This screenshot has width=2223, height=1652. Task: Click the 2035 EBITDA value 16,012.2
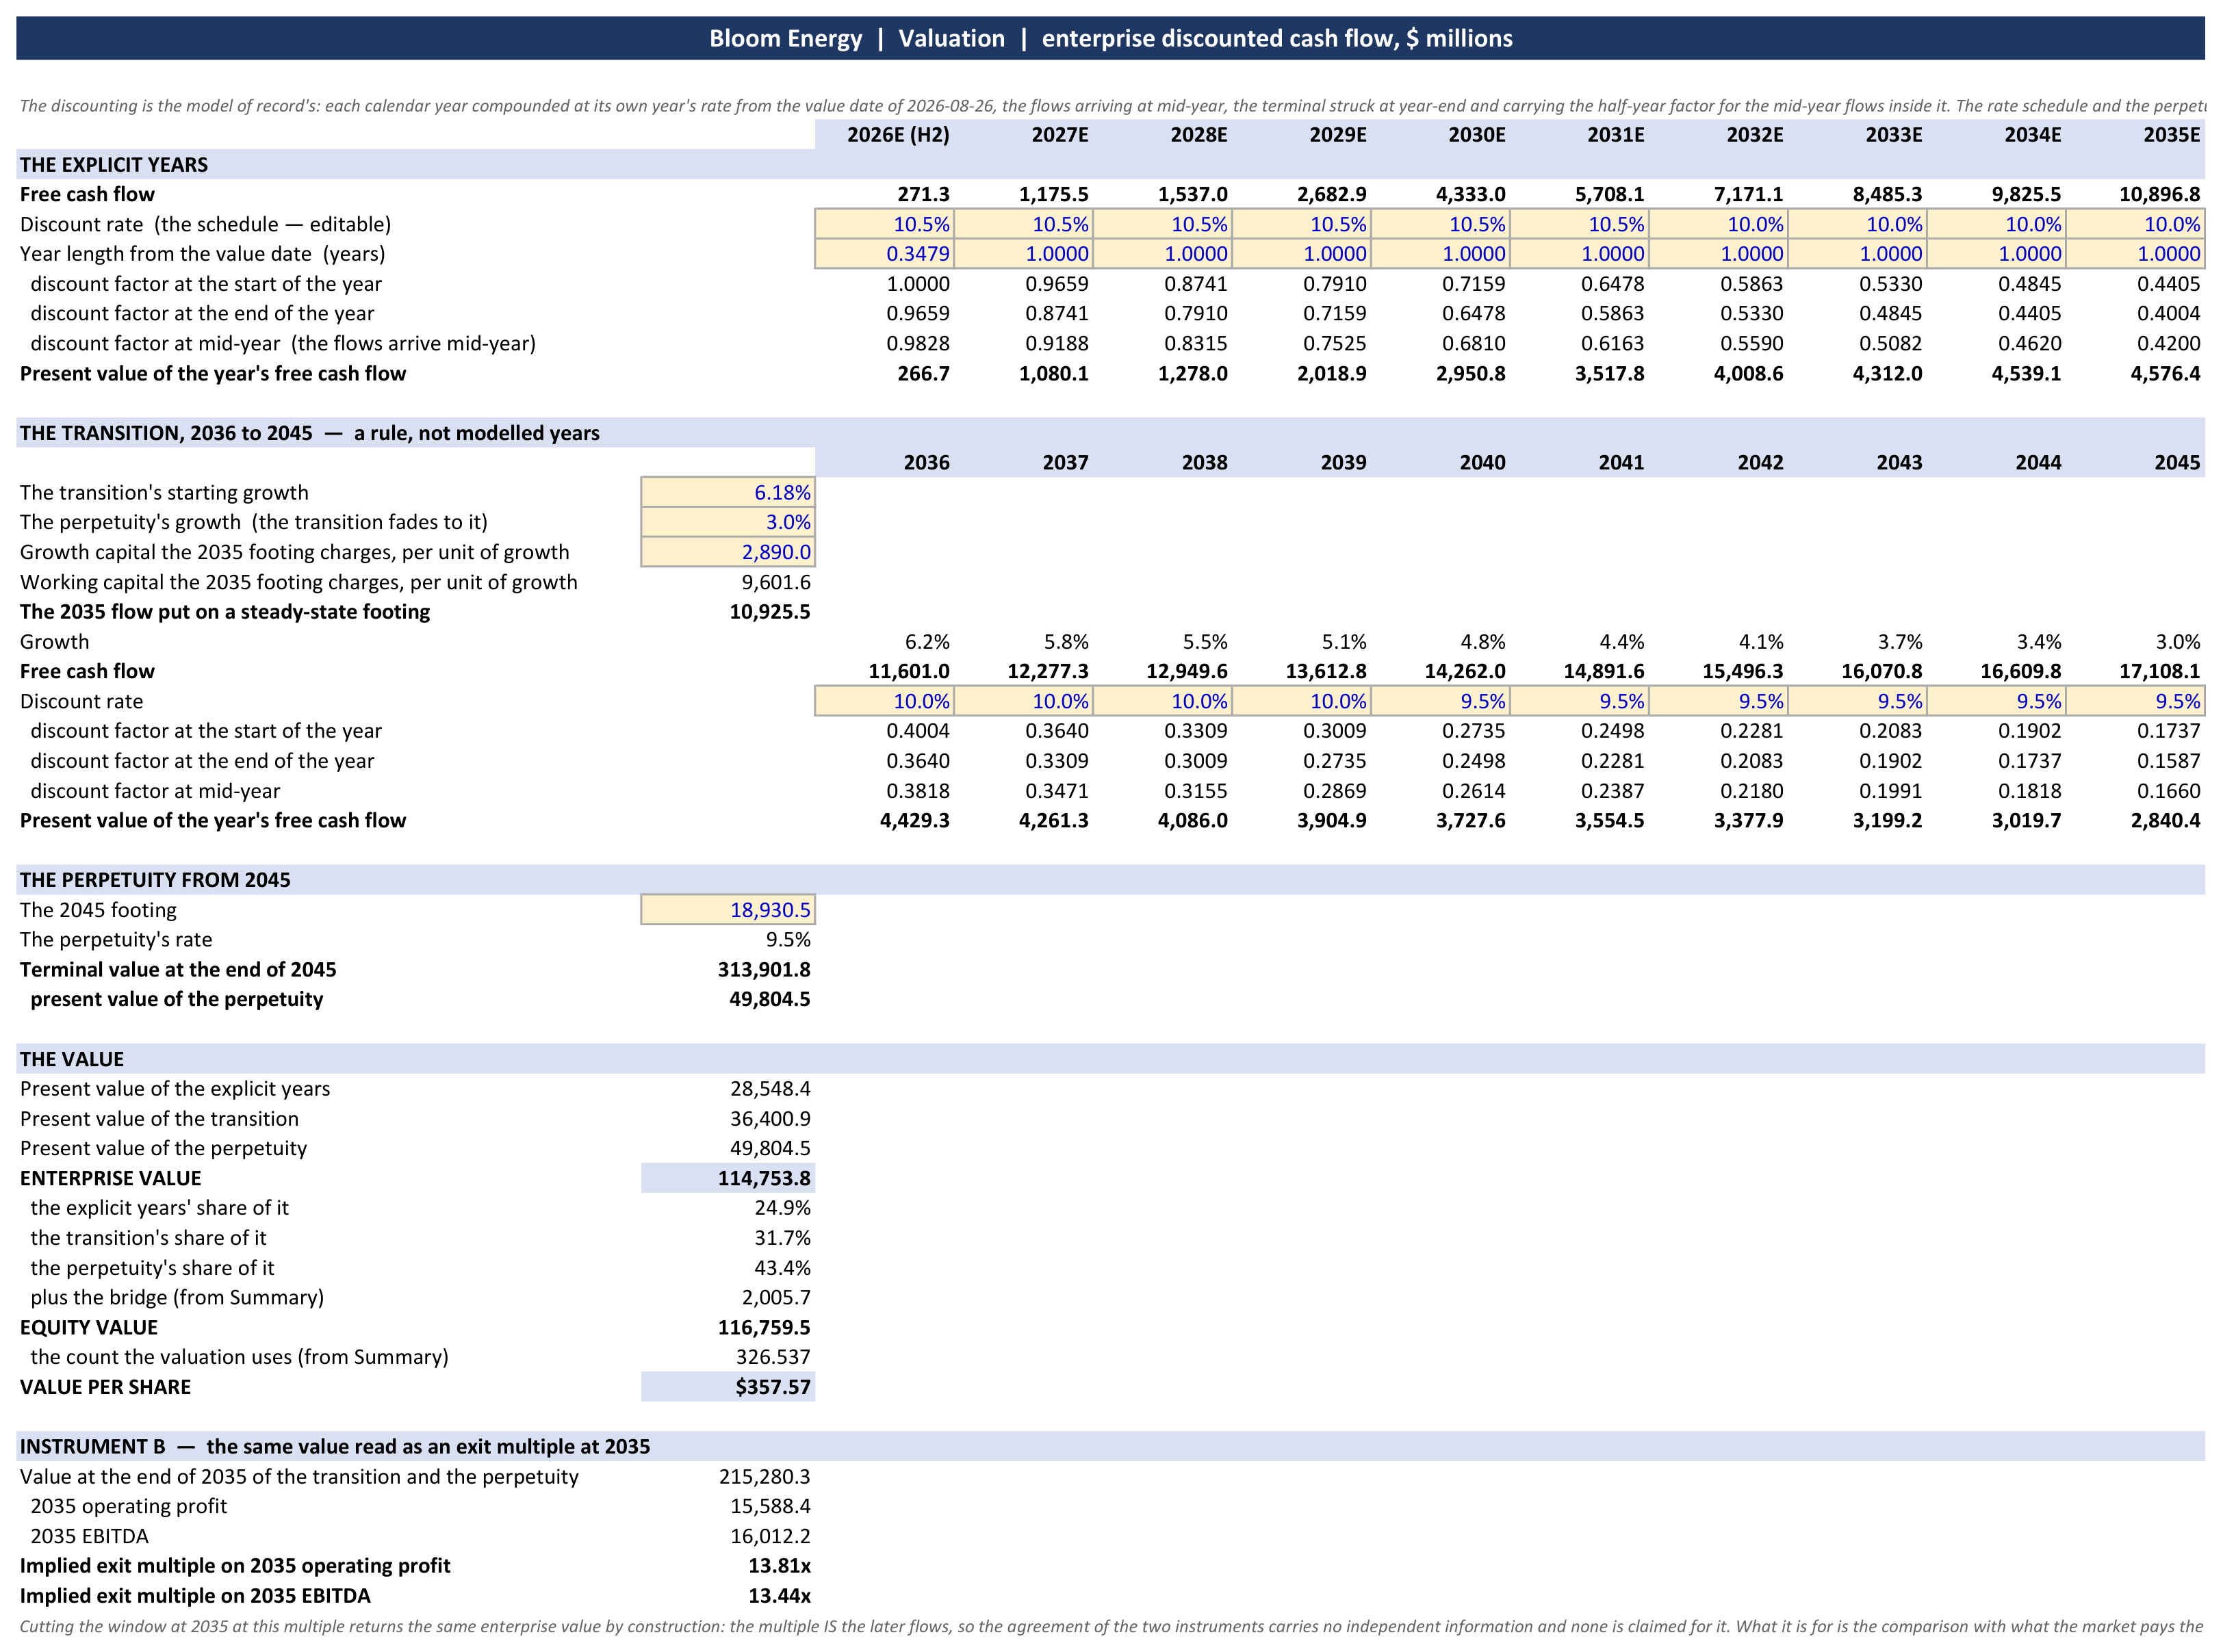770,1536
